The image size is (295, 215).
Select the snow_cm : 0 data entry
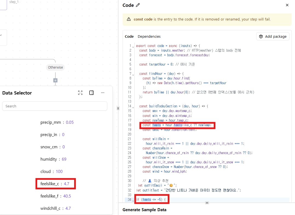[53, 147]
